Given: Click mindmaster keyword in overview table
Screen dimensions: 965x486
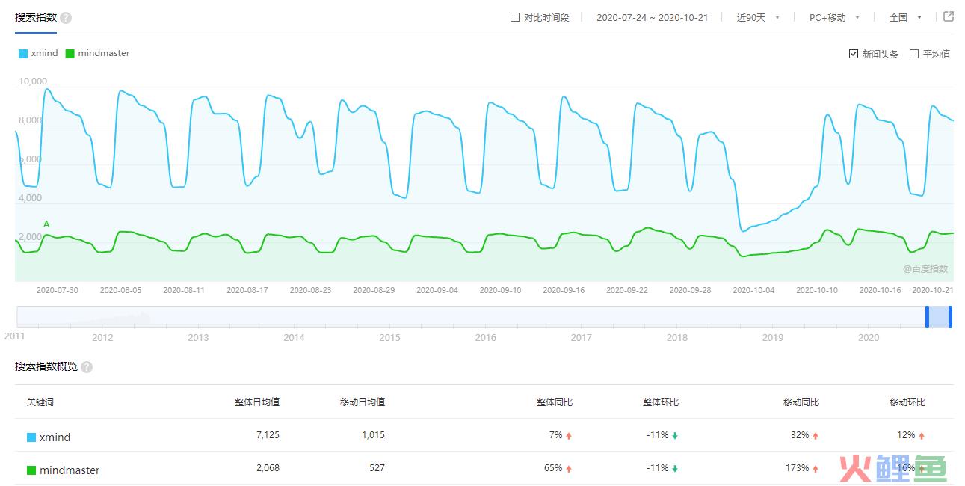Looking at the screenshot, I should tap(70, 470).
